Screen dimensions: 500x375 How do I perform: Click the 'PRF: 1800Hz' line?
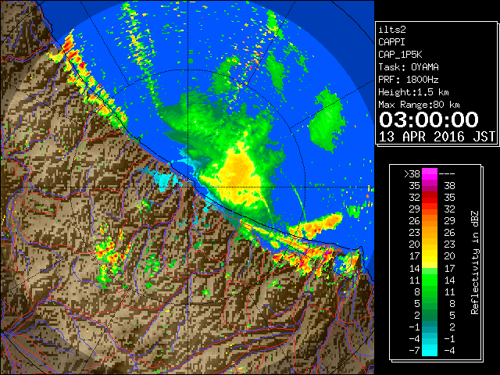click(409, 80)
